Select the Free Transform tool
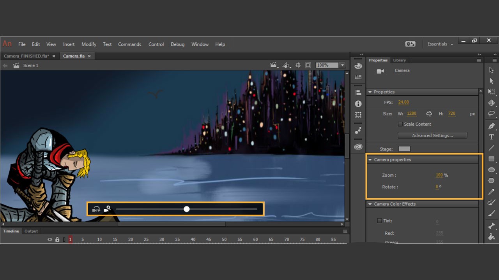Viewport: 499px width, 280px height. click(x=491, y=92)
